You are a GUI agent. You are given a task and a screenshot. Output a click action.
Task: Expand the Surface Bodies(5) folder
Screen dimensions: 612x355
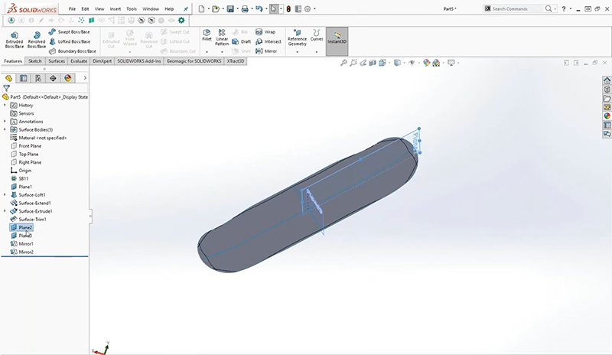[5, 129]
